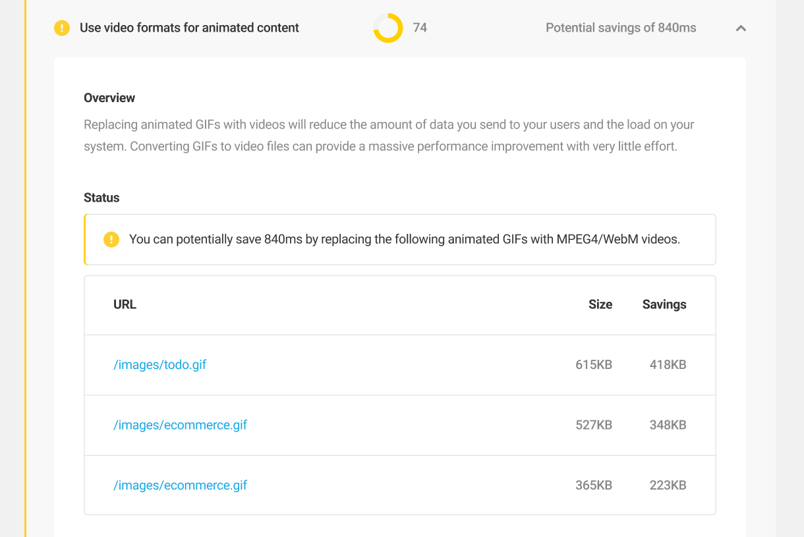804x537 pixels.
Task: Click the circular score gauge showing 74
Action: pos(389,28)
